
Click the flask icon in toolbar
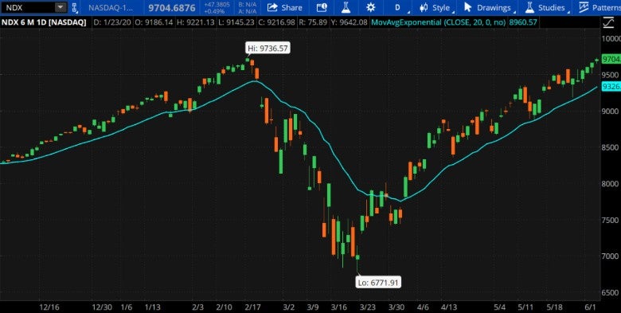346,7
